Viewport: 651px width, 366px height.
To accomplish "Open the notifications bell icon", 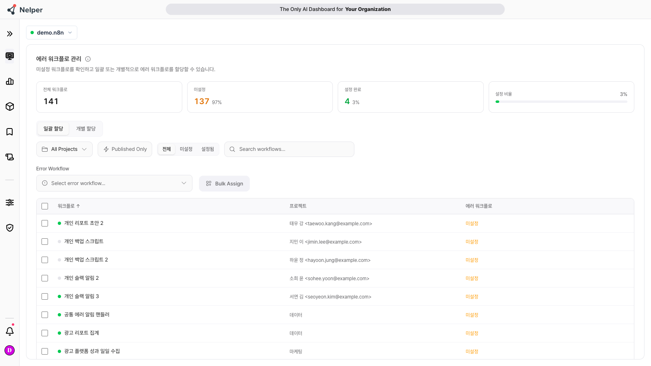I will 10,331.
